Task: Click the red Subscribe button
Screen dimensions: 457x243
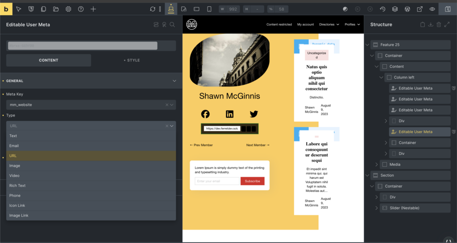Action: pos(252,181)
